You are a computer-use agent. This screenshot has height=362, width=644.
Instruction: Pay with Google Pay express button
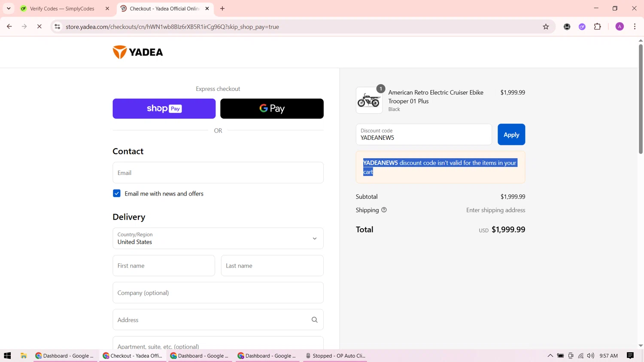[x=272, y=109]
